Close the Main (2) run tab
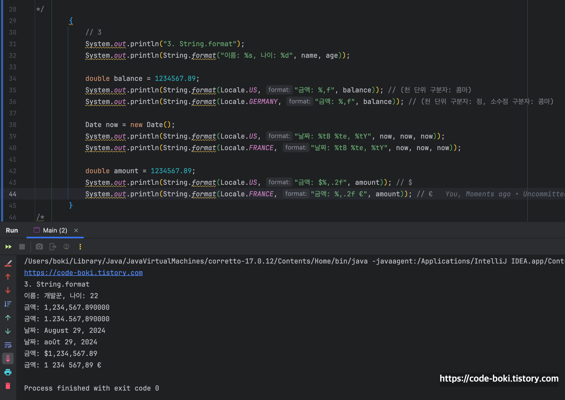The height and width of the screenshot is (400, 565). [x=76, y=230]
